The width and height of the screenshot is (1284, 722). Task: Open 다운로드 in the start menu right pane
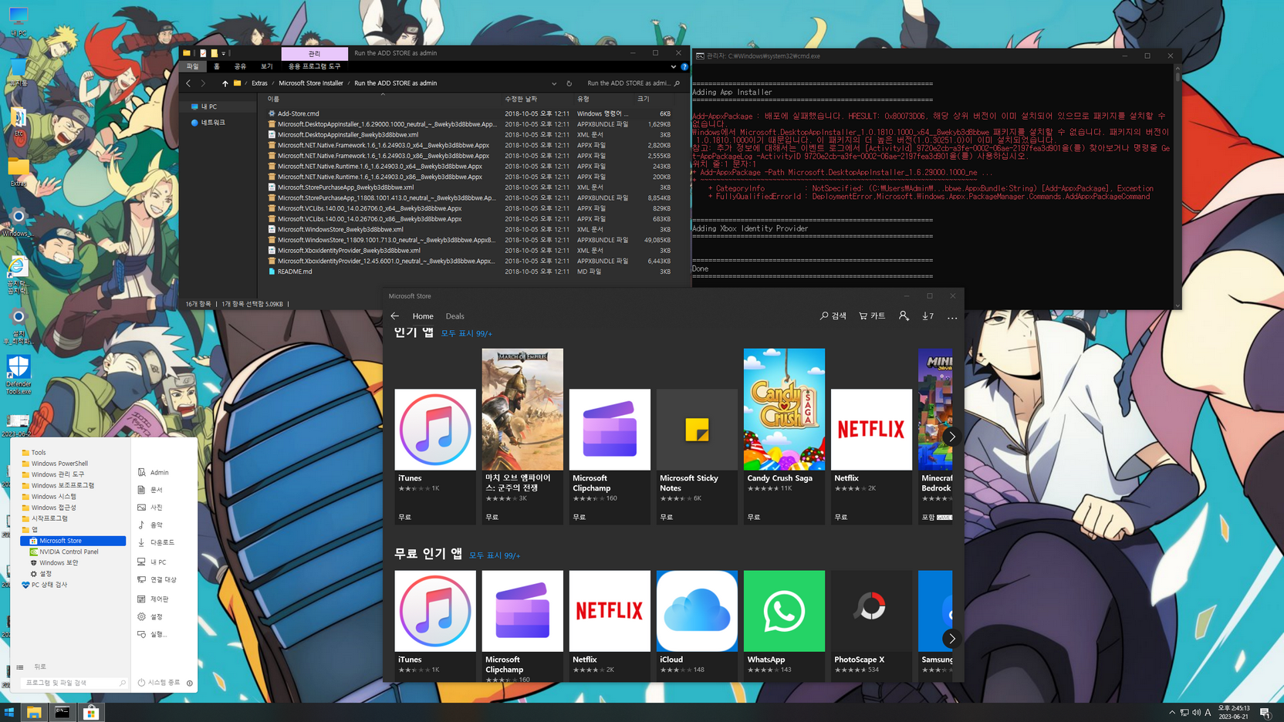pyautogui.click(x=162, y=542)
